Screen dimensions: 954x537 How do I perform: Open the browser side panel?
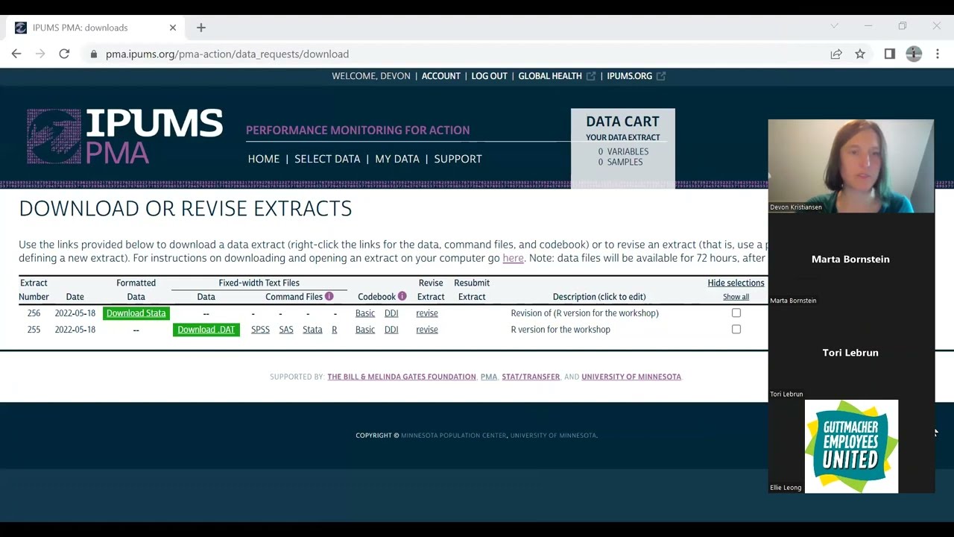click(890, 54)
